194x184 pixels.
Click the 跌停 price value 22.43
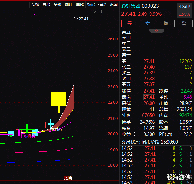click(186, 91)
